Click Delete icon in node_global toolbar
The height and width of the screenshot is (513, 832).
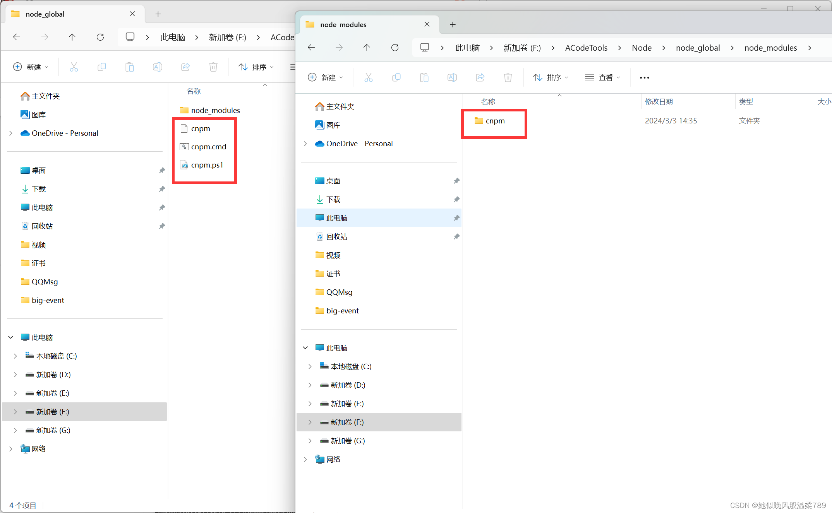coord(213,67)
